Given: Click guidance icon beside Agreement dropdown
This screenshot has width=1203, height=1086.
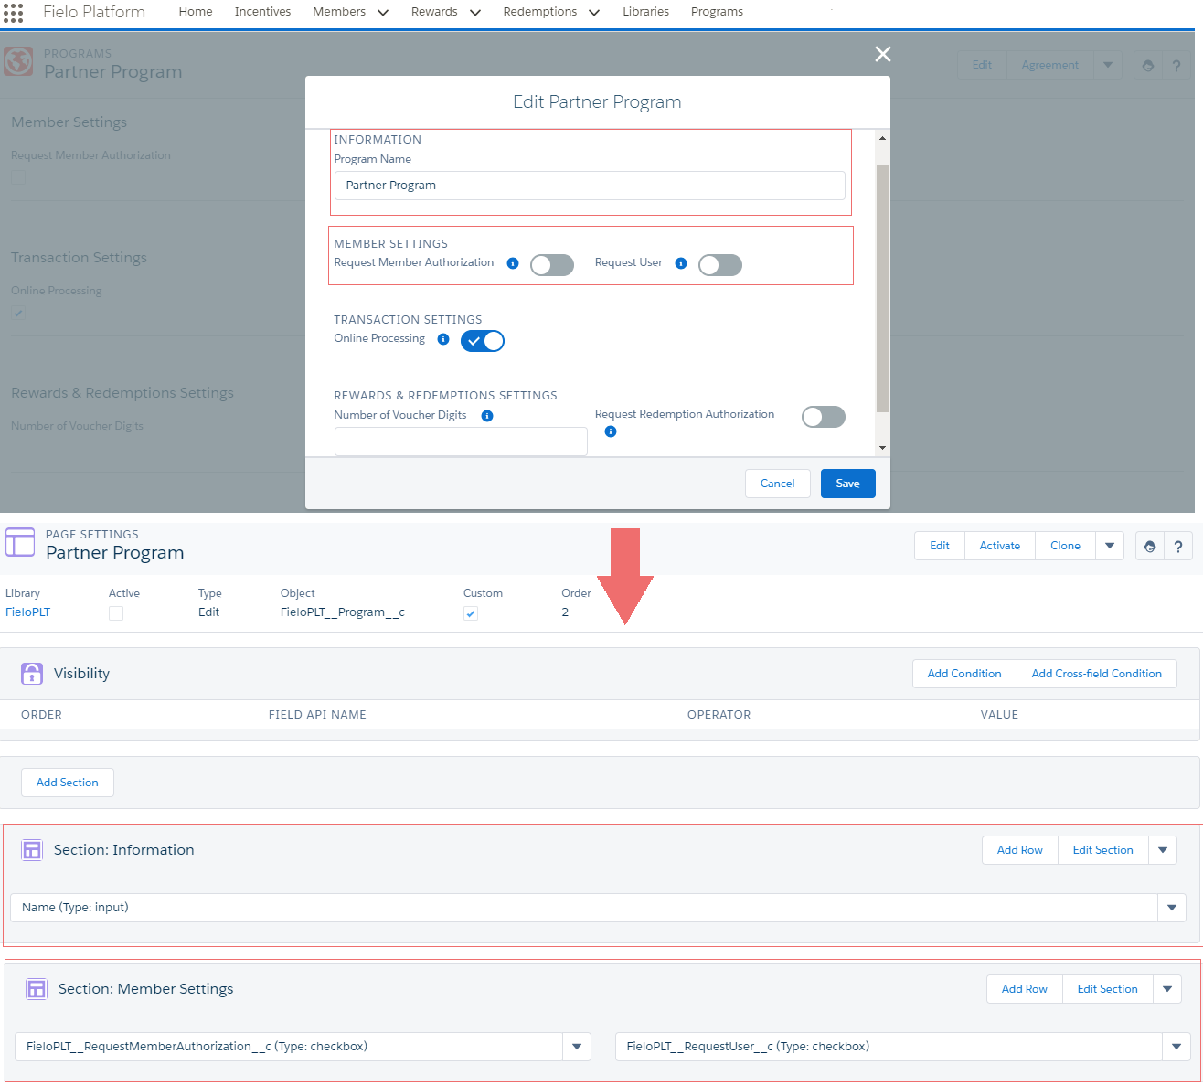Looking at the screenshot, I should [x=1148, y=65].
